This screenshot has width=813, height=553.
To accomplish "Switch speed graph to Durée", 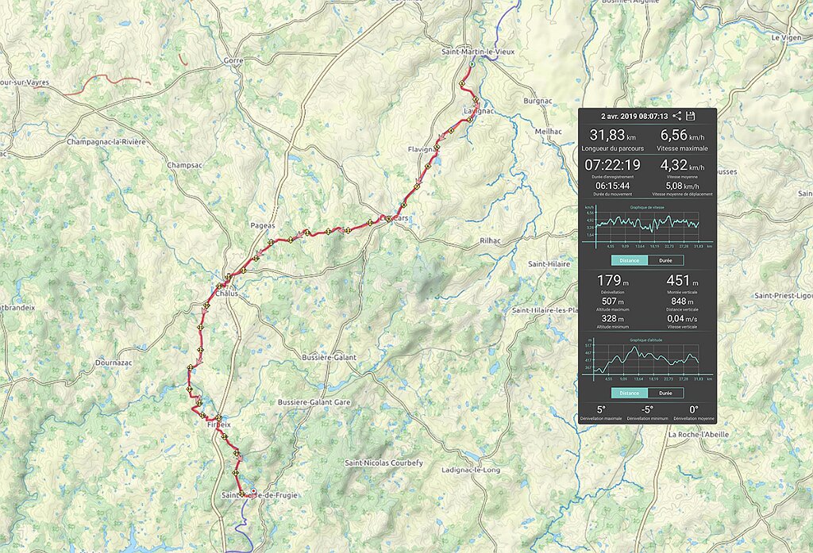I will [666, 260].
